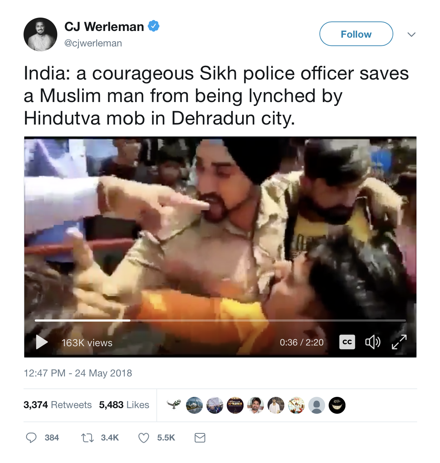Click the reply speech bubble icon
The height and width of the screenshot is (463, 440).
coord(31,438)
